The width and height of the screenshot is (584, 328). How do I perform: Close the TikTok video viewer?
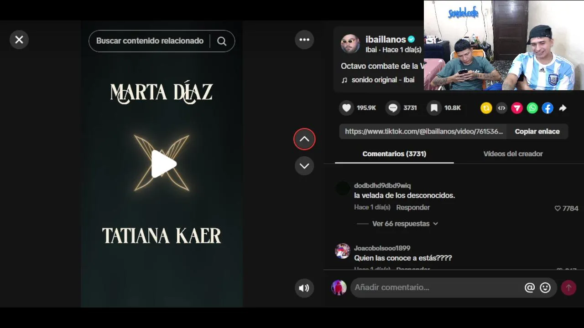(19, 40)
